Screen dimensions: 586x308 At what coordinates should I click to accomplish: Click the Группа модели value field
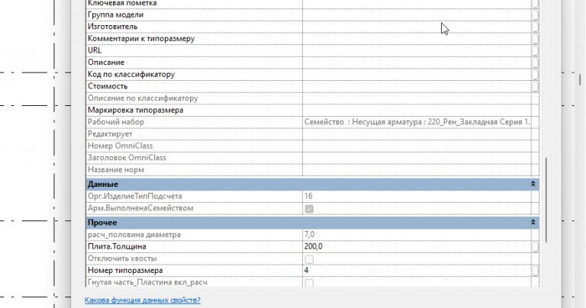[x=417, y=15]
